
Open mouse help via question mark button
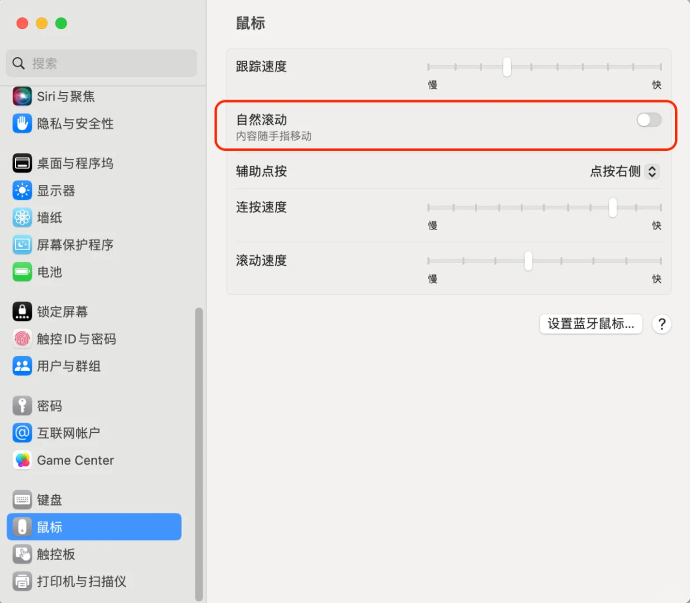(x=662, y=324)
